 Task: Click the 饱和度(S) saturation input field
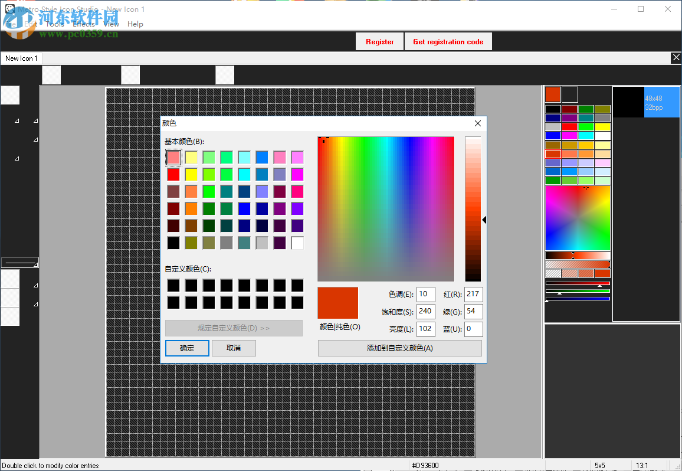[x=426, y=311]
